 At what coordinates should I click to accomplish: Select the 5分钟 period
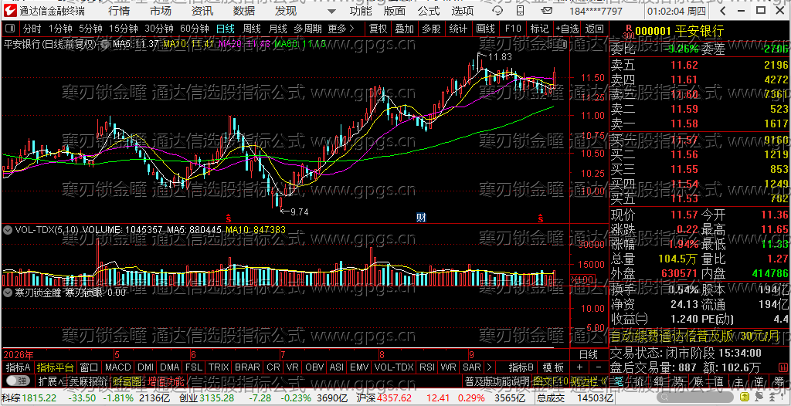click(x=91, y=29)
